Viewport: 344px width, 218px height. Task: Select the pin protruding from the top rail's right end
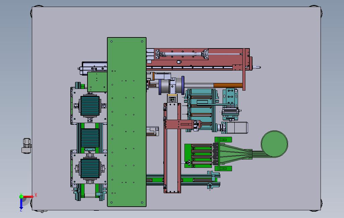click(x=257, y=68)
